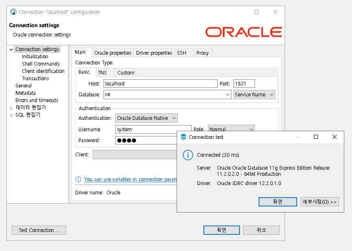Open the Oracle Database Native authentication dropdown
This screenshot has height=251, width=352.
point(147,118)
